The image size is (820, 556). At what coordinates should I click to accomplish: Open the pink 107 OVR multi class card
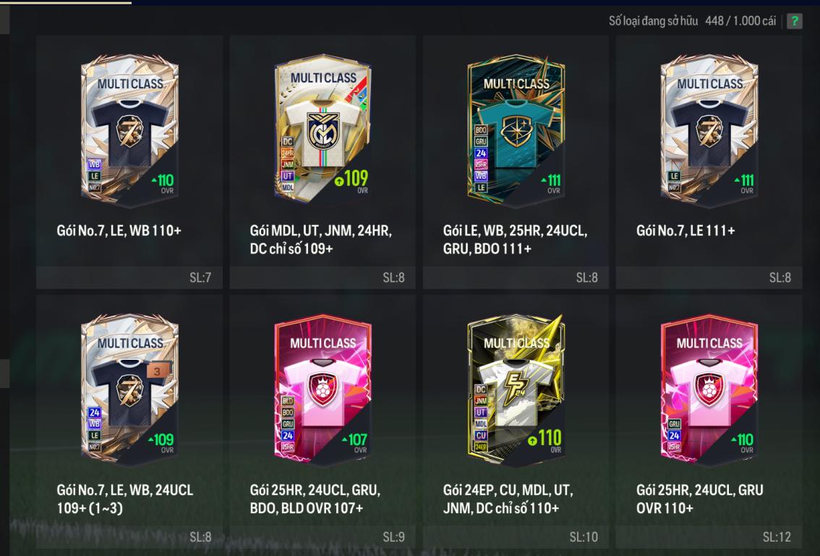(x=323, y=390)
